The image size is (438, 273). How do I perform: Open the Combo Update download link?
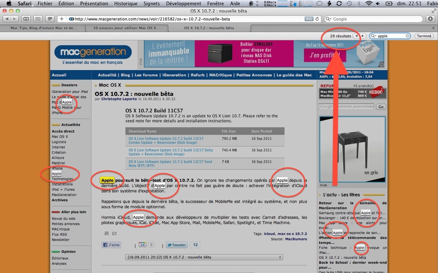166,140
